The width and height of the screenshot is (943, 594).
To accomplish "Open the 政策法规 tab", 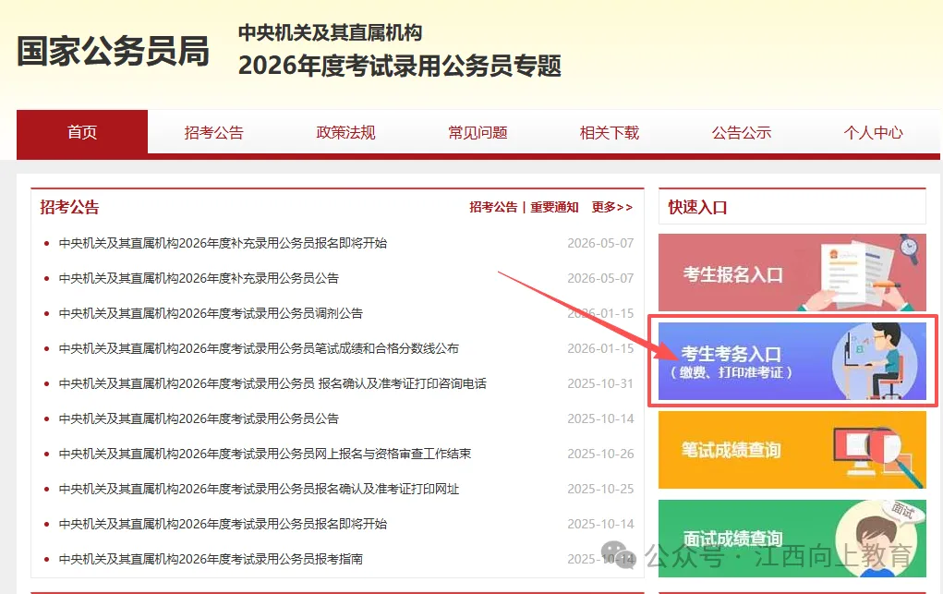I will tap(345, 132).
